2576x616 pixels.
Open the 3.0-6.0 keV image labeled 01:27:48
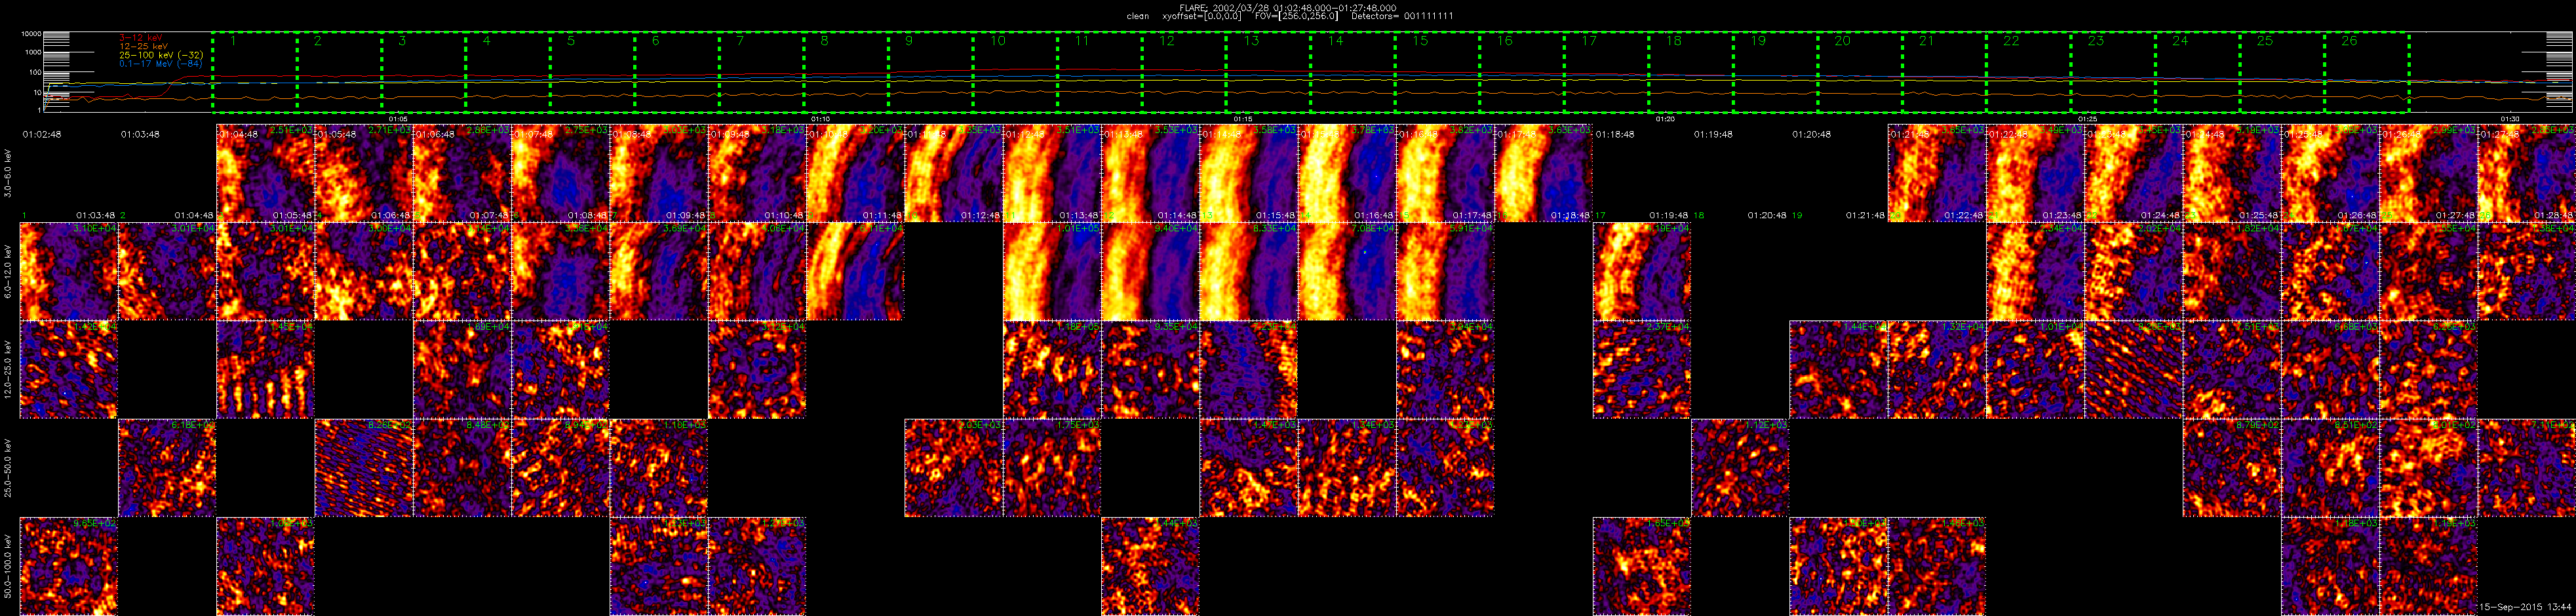(x=2527, y=174)
